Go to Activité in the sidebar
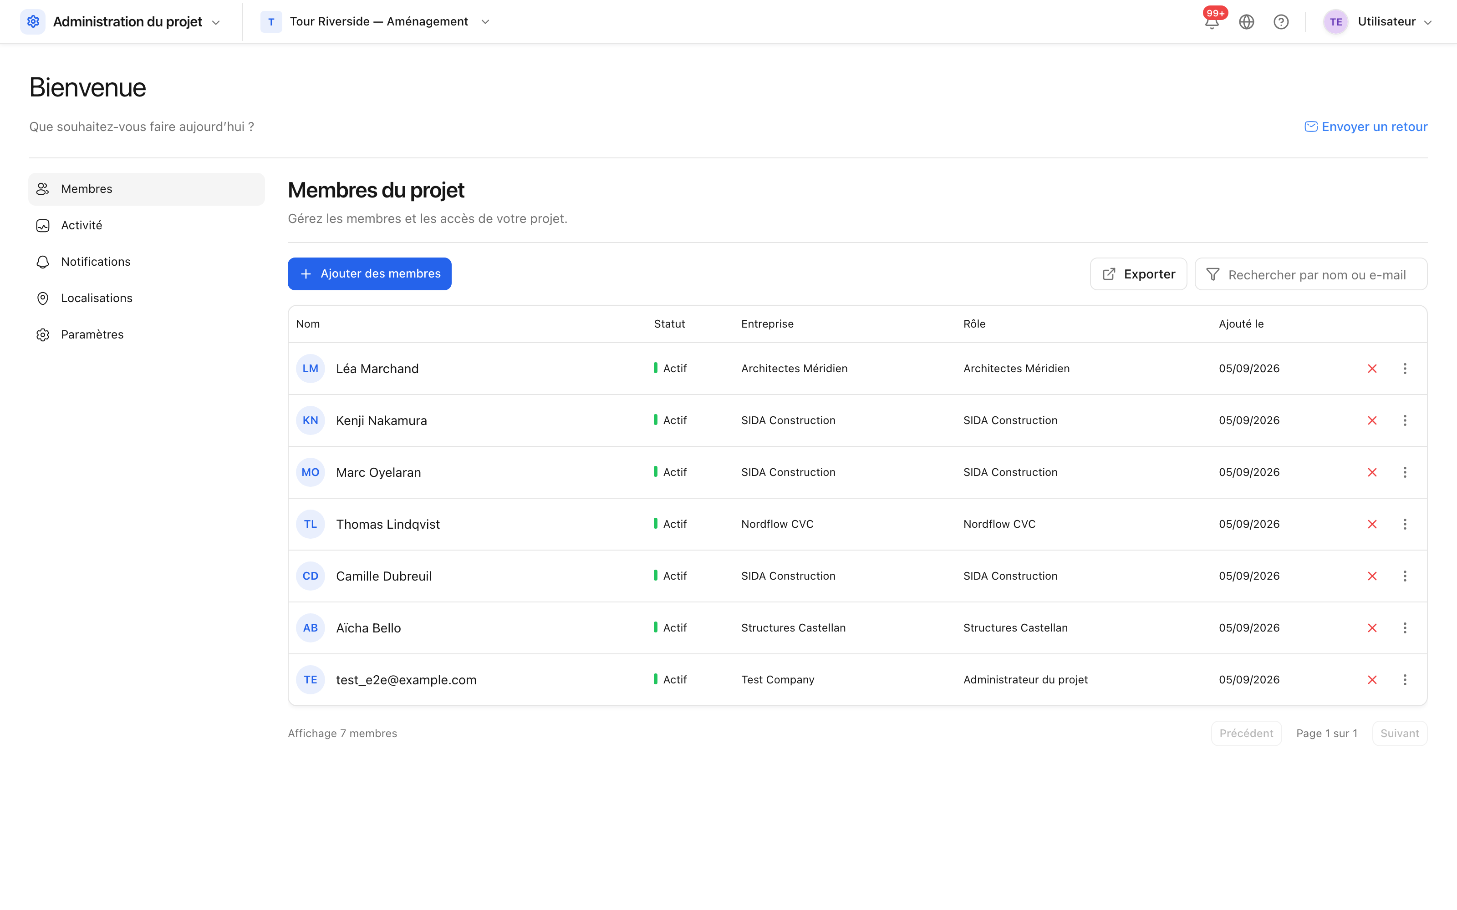The width and height of the screenshot is (1457, 910). [x=146, y=226]
